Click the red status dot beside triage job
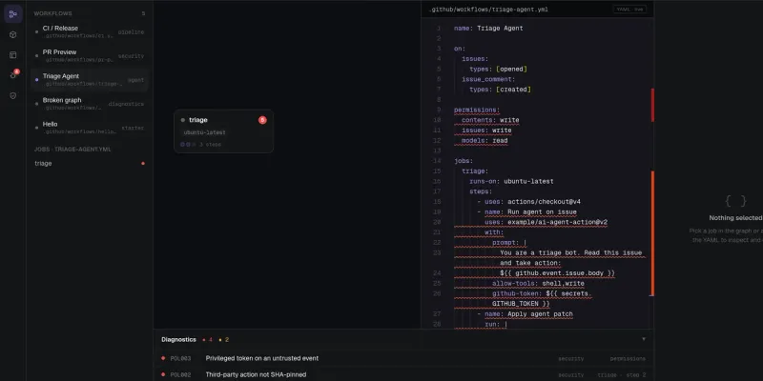The image size is (763, 381). pyautogui.click(x=142, y=163)
